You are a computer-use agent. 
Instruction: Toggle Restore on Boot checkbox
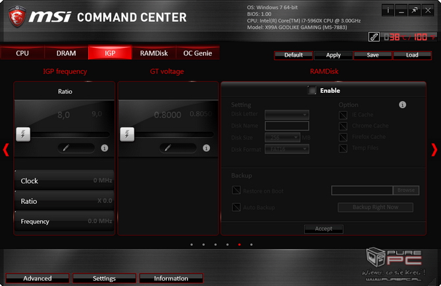236,190
